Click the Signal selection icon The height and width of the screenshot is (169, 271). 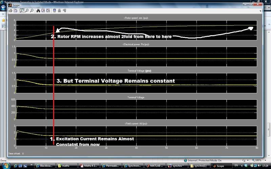click(64, 11)
